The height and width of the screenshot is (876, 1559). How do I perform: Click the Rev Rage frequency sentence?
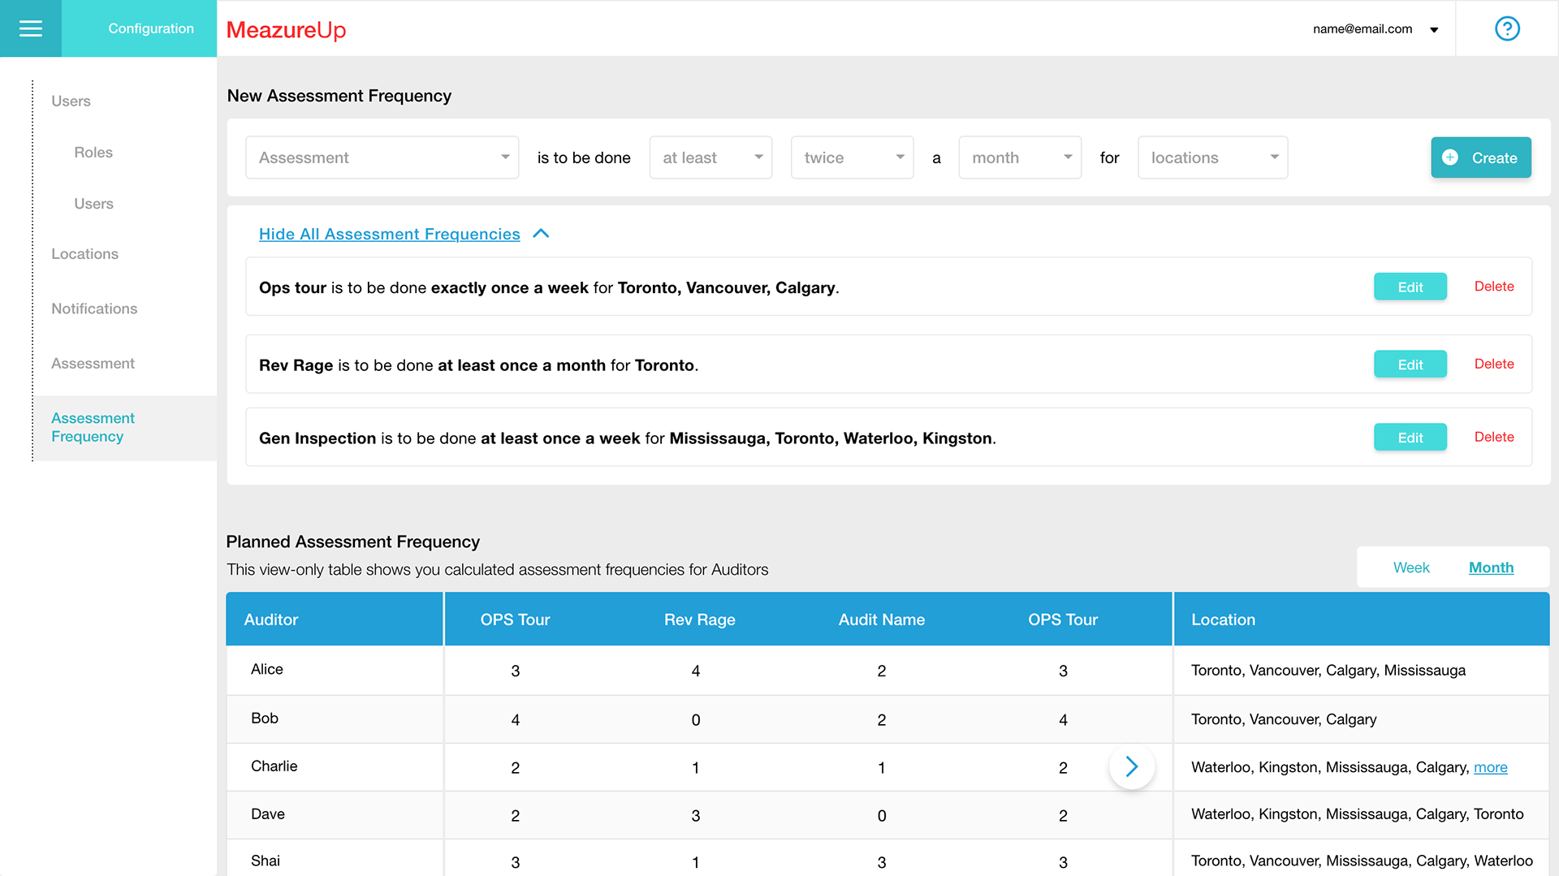pos(478,365)
